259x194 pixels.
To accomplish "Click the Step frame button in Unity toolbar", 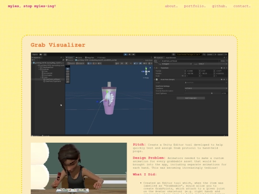I will tap(134, 54).
